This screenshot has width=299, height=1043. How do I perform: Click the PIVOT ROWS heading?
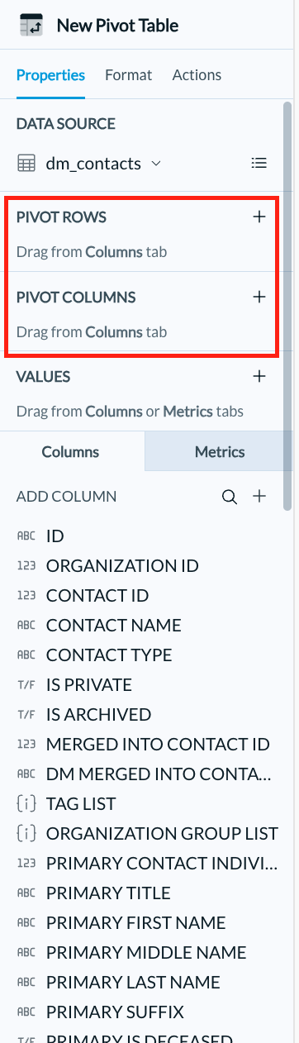click(x=61, y=217)
